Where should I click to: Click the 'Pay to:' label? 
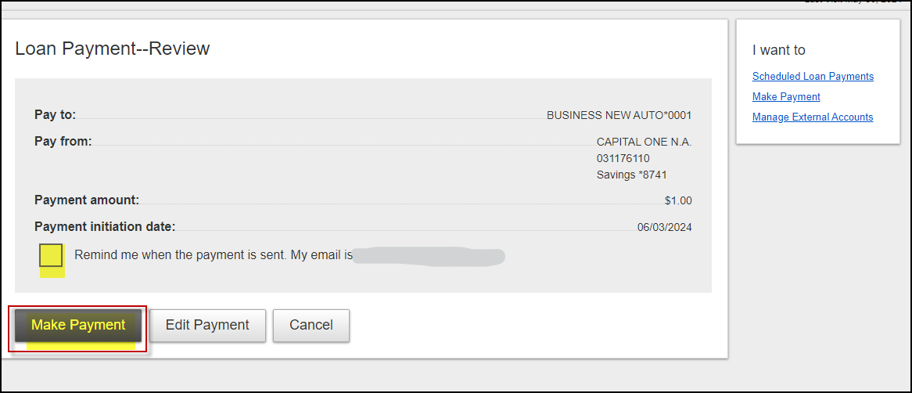(x=56, y=115)
